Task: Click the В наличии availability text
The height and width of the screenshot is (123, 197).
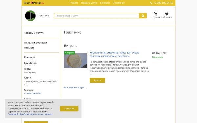Action: pos(157,57)
